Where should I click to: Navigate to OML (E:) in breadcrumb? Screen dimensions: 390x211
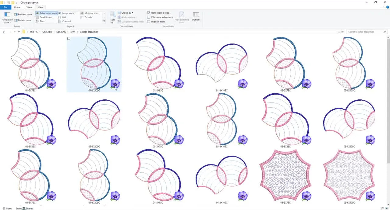coord(47,32)
